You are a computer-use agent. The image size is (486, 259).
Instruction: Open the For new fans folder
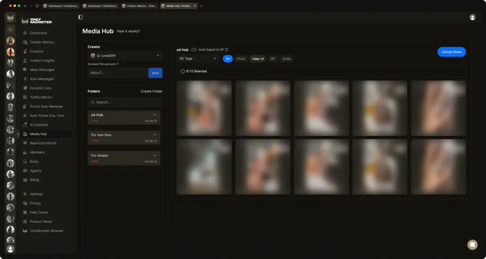tap(124, 137)
